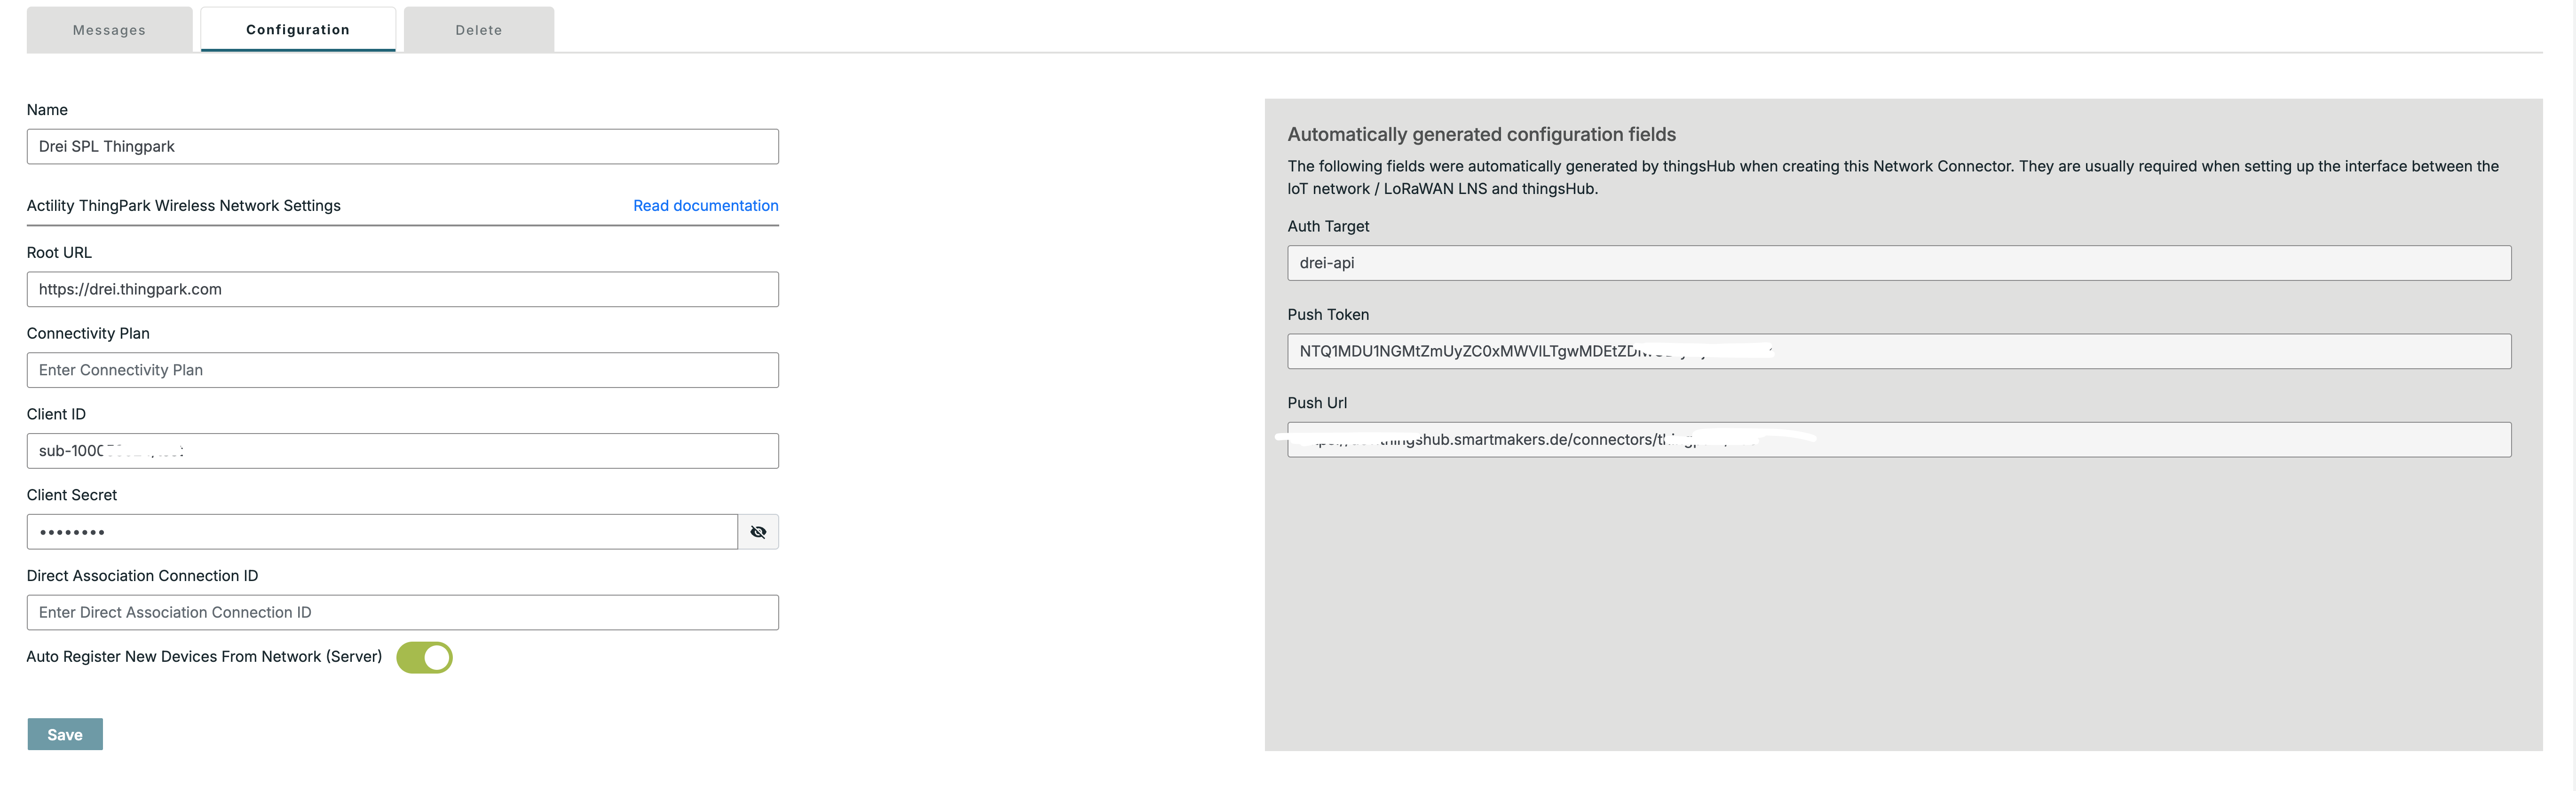Switch to the Messages tab
The height and width of the screenshot is (791, 2576).
[109, 30]
